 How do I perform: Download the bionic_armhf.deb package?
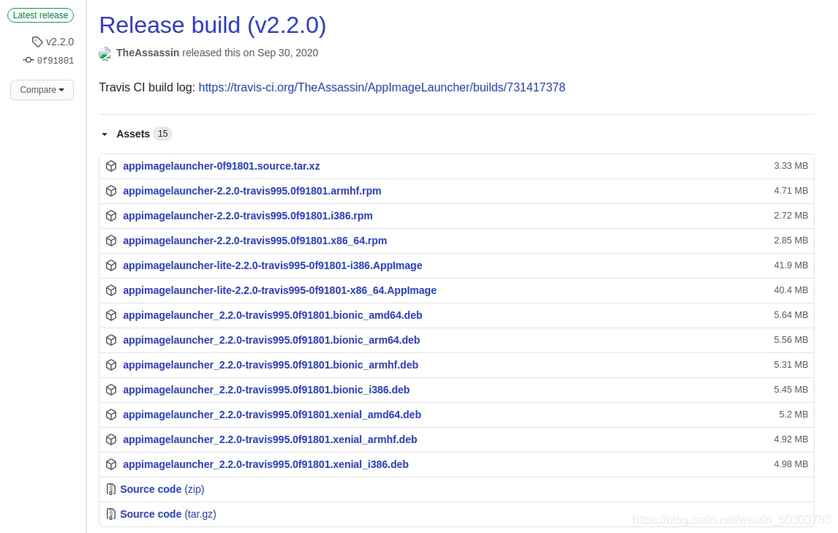pos(271,365)
